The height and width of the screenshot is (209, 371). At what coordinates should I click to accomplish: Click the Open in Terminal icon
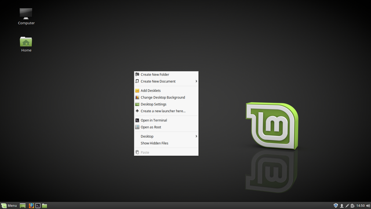pos(137,120)
